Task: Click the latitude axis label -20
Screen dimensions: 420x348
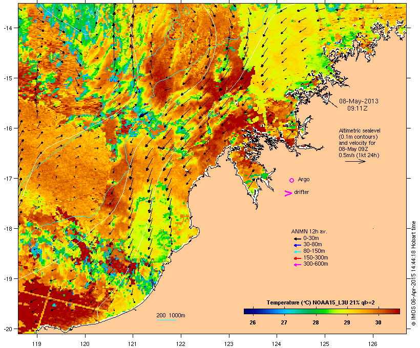Action: click(x=8, y=329)
